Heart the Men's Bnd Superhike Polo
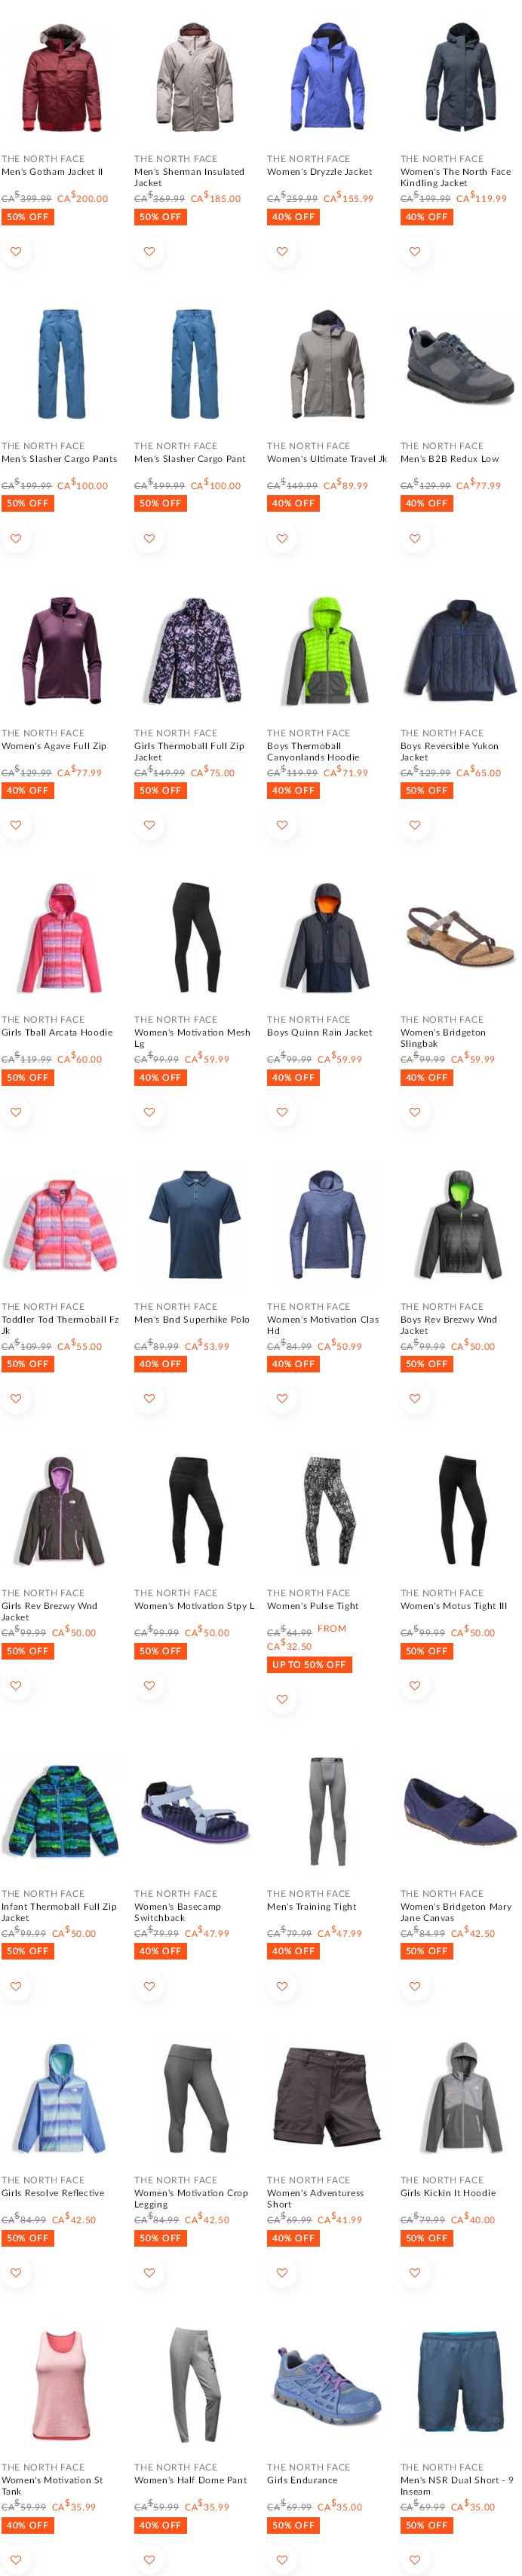522x2576 pixels. 149,1398
